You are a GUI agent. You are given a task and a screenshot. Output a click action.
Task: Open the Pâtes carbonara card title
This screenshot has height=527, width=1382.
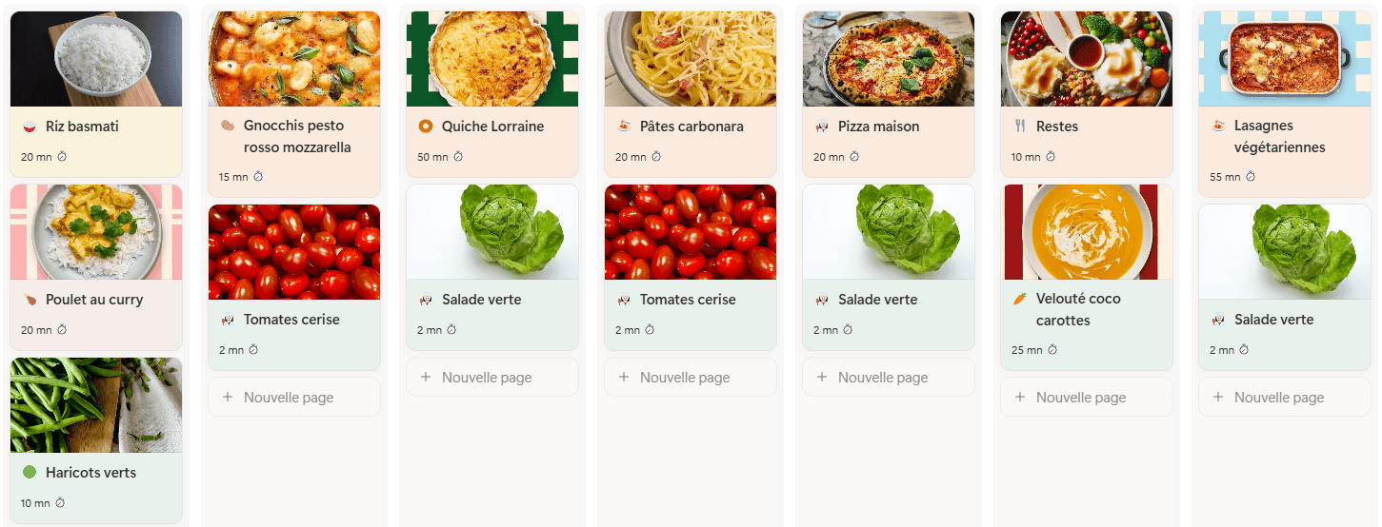691,127
